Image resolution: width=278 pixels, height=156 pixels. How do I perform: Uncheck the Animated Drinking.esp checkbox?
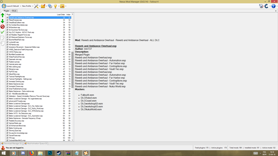tap(7, 82)
